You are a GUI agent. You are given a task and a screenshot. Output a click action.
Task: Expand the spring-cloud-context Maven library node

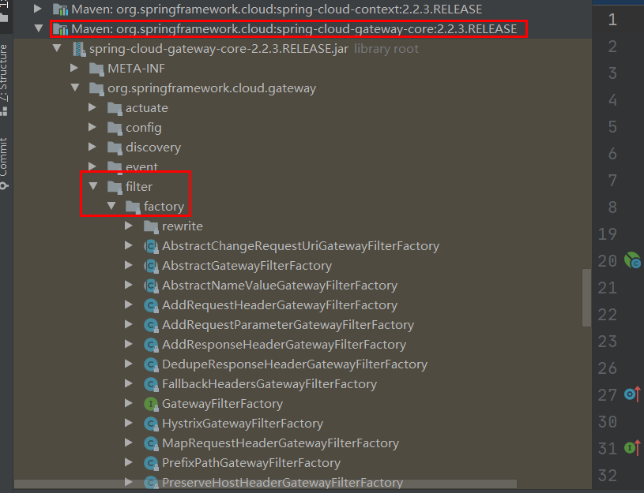point(37,9)
